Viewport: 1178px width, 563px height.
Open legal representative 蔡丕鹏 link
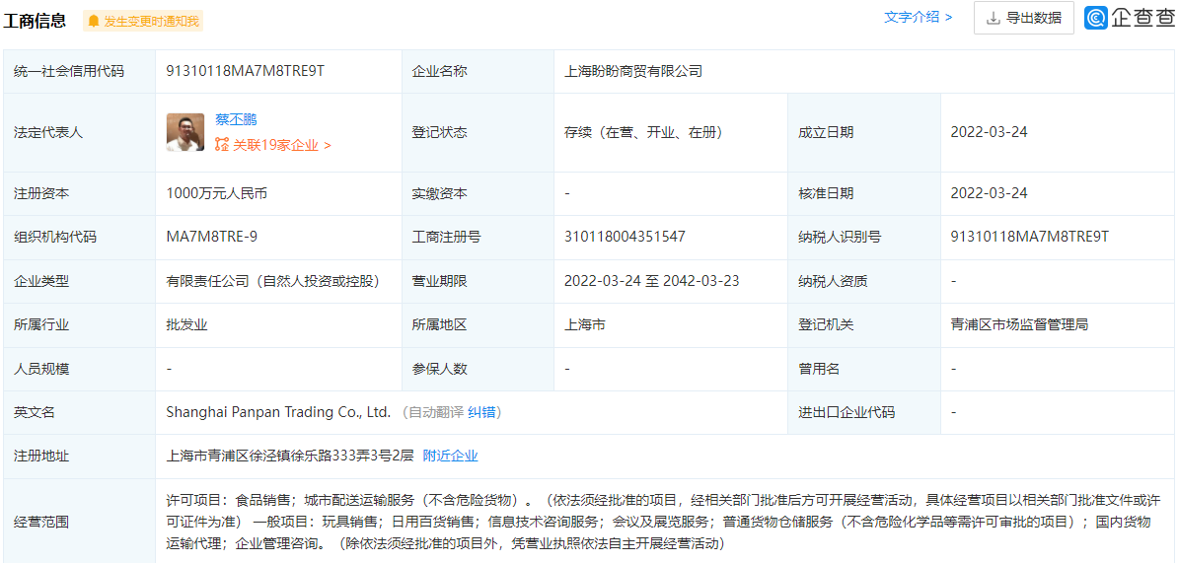pos(237,119)
